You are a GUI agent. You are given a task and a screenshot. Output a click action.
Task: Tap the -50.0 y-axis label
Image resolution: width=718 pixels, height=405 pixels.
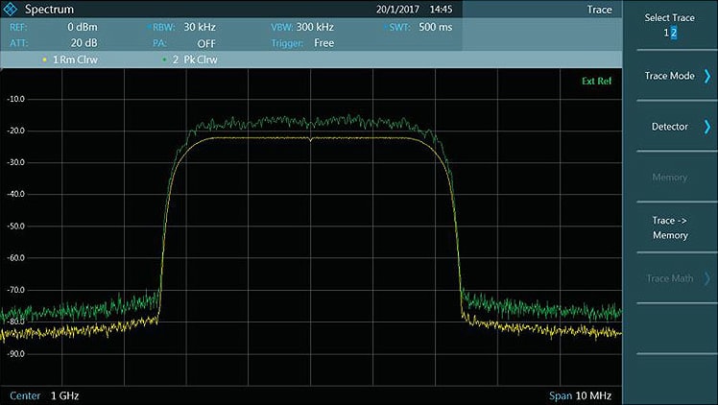click(x=16, y=226)
